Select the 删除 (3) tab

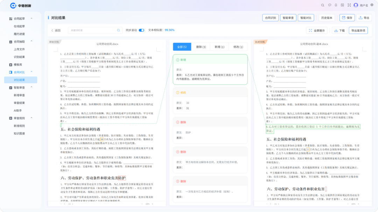click(201, 47)
